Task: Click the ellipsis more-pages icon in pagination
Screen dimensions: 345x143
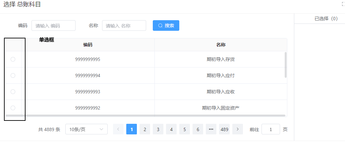Action: (211, 129)
